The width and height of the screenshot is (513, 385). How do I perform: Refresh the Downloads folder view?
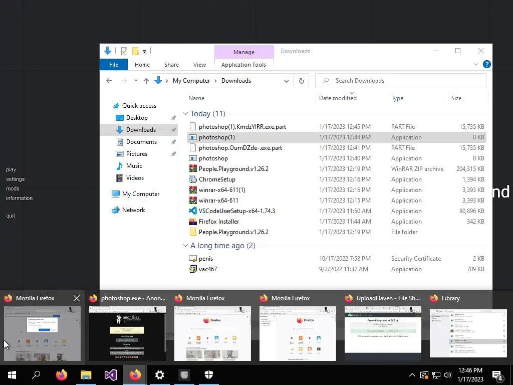point(301,81)
